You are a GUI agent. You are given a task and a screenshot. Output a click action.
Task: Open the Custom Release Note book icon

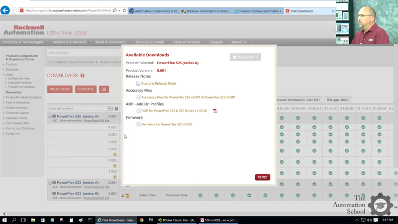[x=138, y=84]
